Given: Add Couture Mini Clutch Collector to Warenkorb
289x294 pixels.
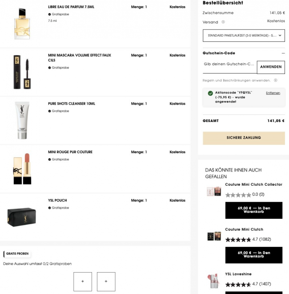Looking at the screenshot, I should [253, 210].
